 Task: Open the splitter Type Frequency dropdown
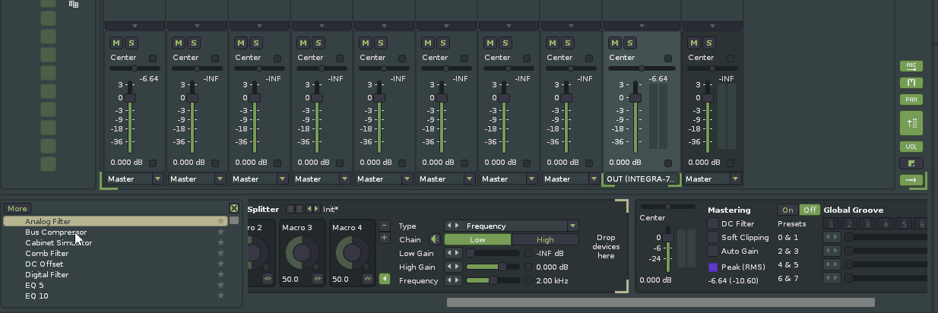click(572, 226)
